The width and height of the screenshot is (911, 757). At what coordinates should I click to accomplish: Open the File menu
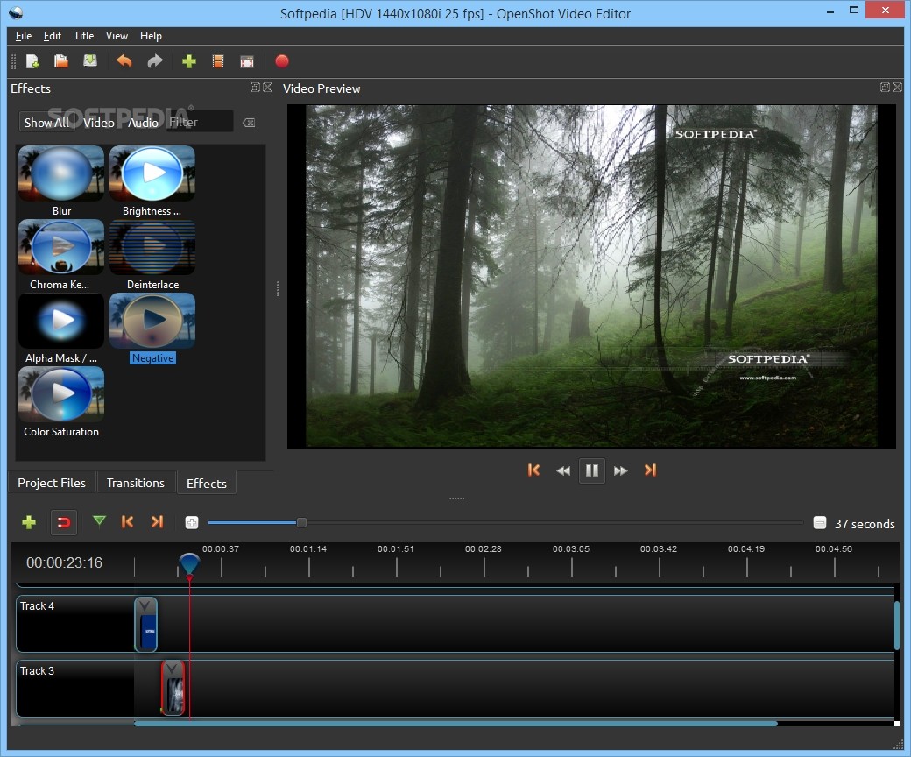24,36
